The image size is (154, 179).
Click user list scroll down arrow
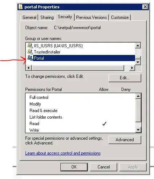click(138, 62)
